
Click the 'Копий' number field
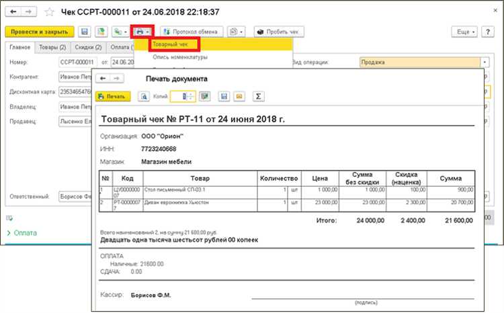tap(178, 97)
